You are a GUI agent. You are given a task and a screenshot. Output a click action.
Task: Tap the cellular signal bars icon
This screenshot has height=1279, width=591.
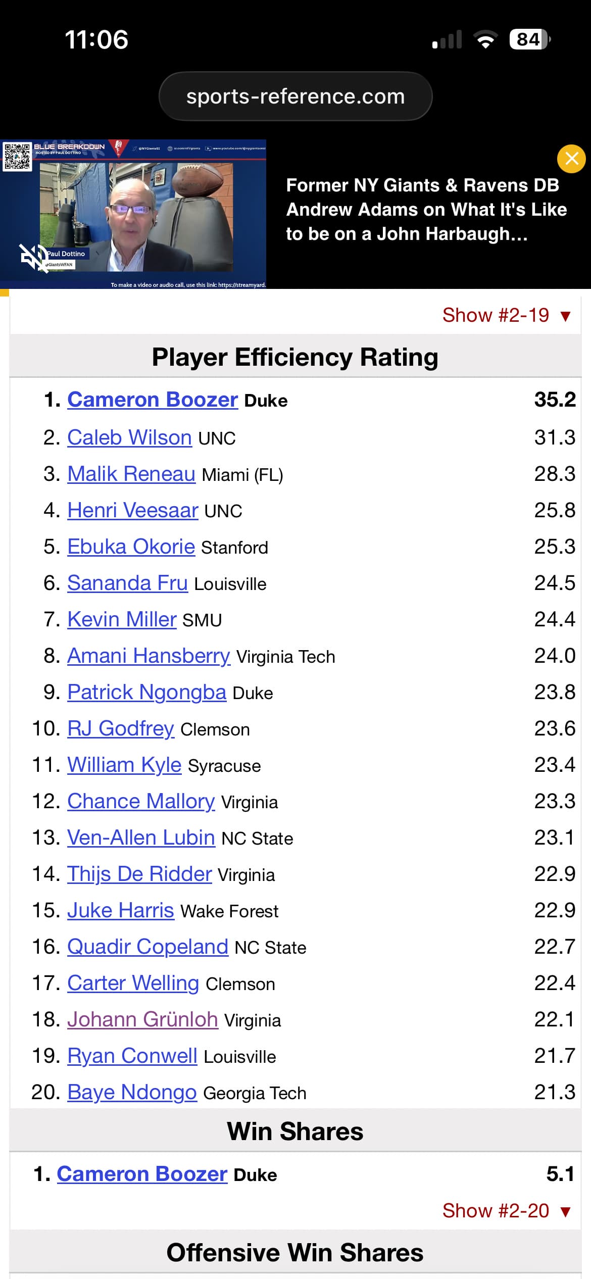click(x=447, y=39)
